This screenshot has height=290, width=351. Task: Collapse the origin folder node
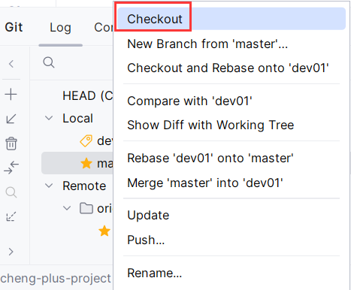tap(67, 208)
